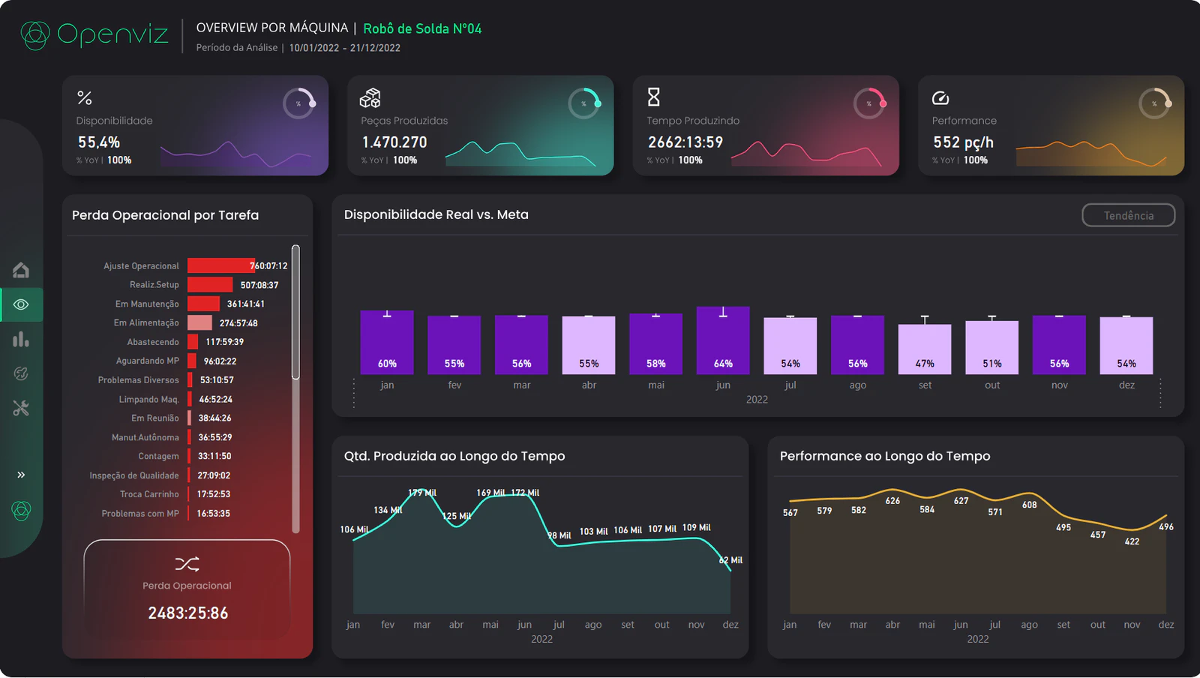Click the Troca Carrinho row label
The image size is (1200, 678).
[x=150, y=494]
